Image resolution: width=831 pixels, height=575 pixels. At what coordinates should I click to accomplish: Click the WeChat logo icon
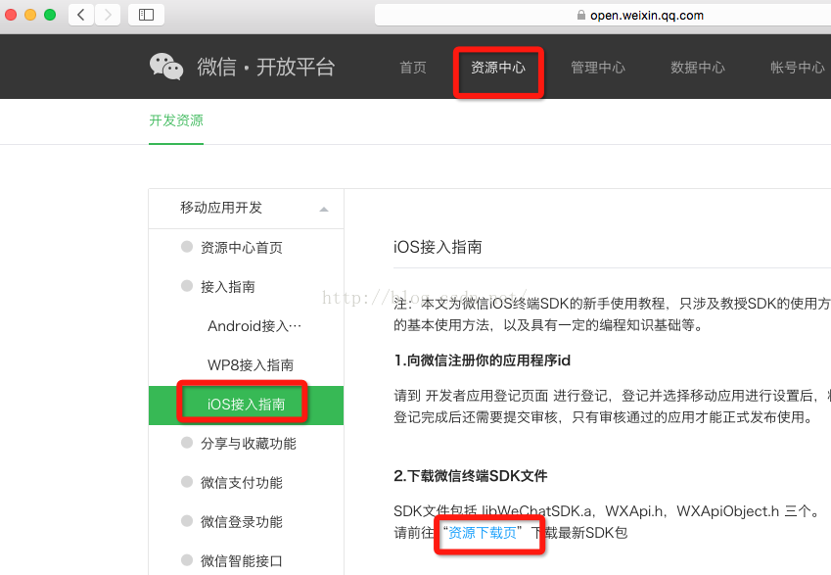166,67
